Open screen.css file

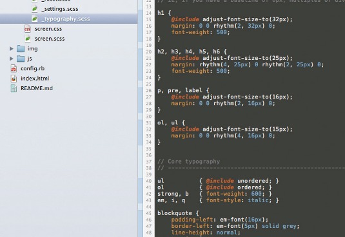tap(48, 29)
